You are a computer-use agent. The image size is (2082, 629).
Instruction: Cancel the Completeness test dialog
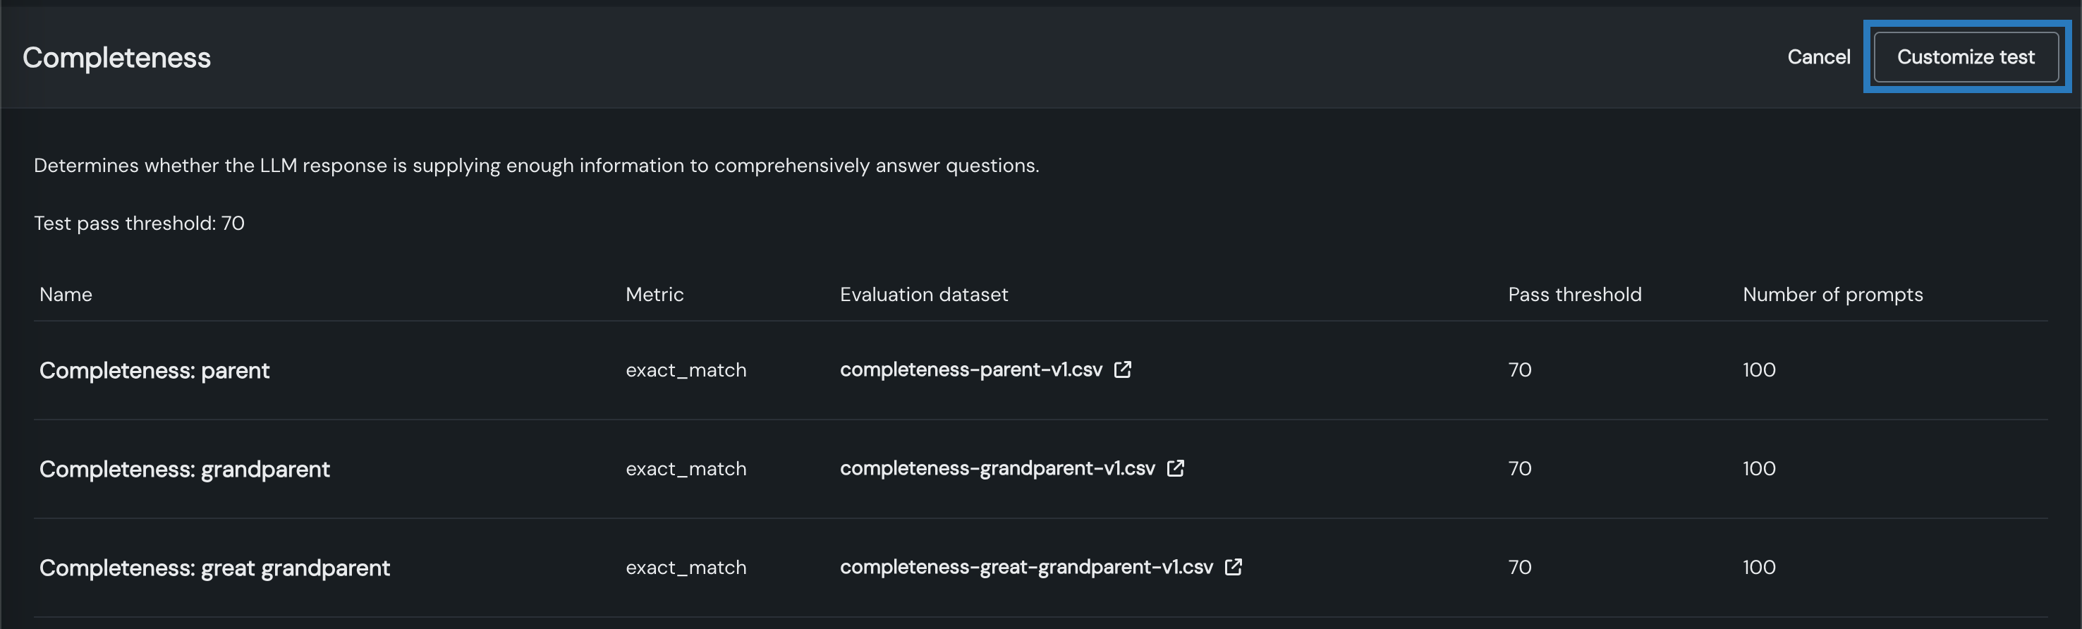[x=1818, y=56]
